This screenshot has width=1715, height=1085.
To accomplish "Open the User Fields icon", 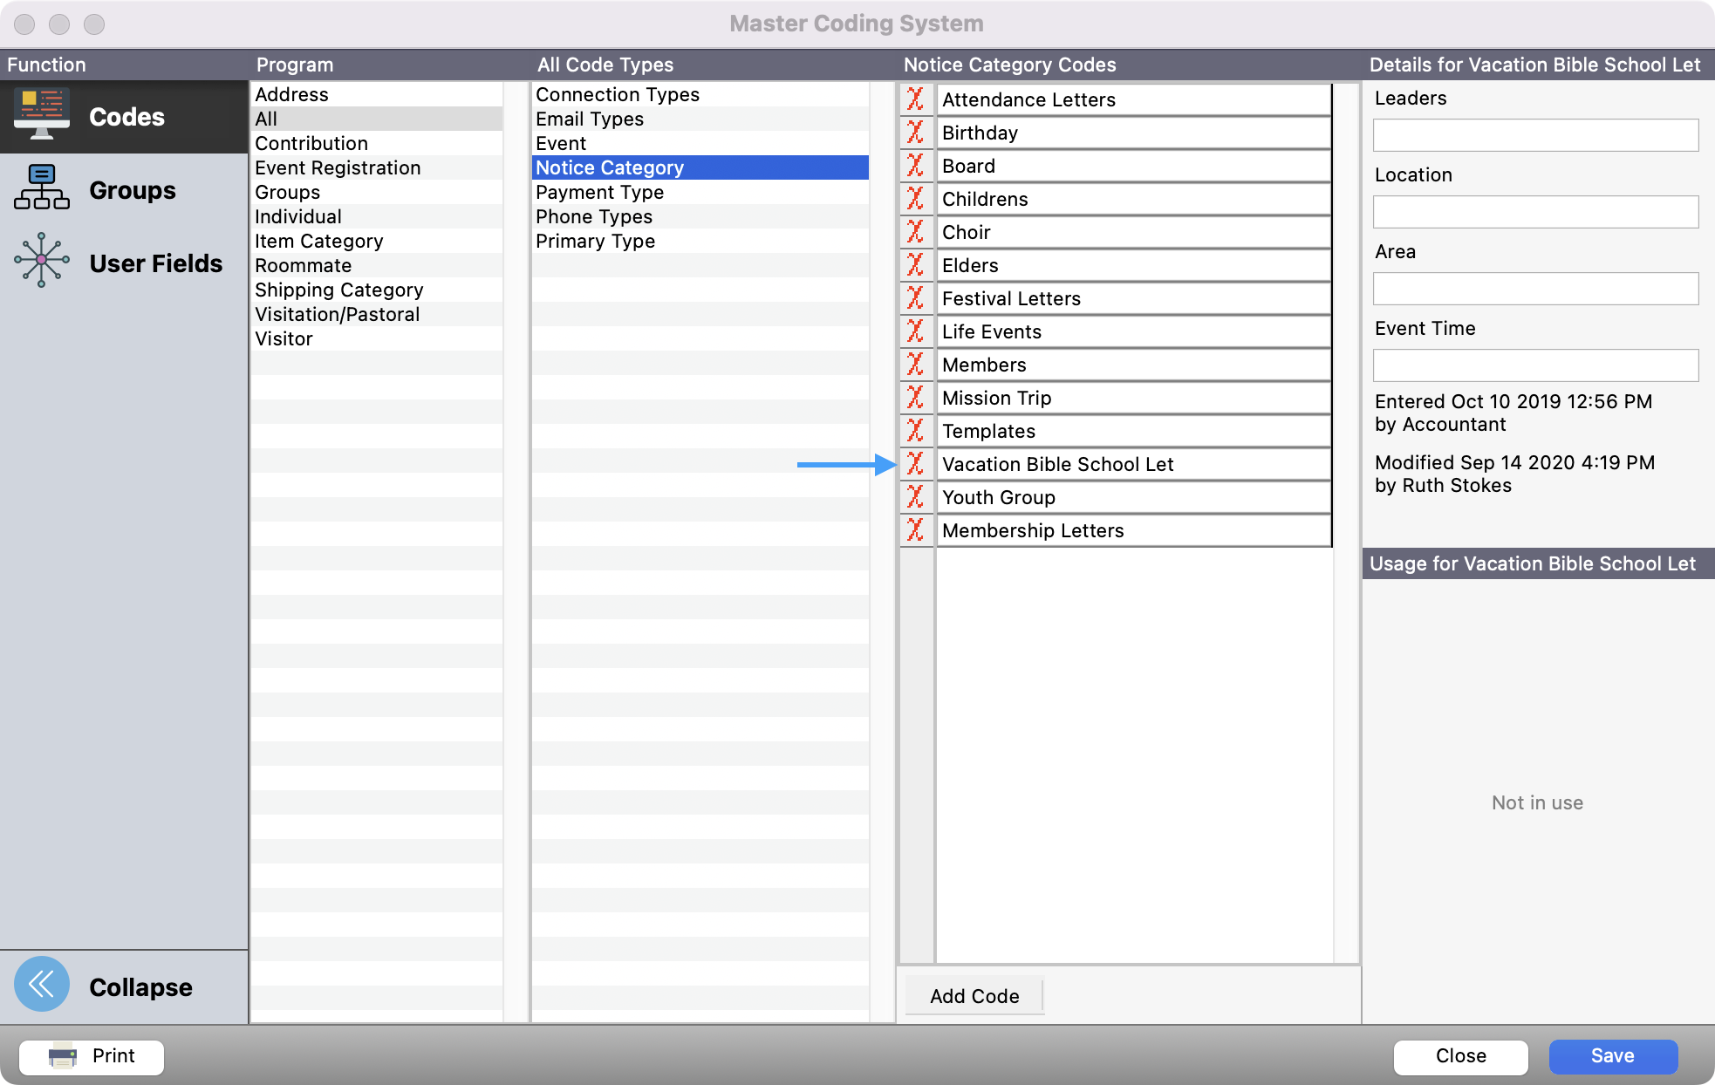I will pos(41,260).
